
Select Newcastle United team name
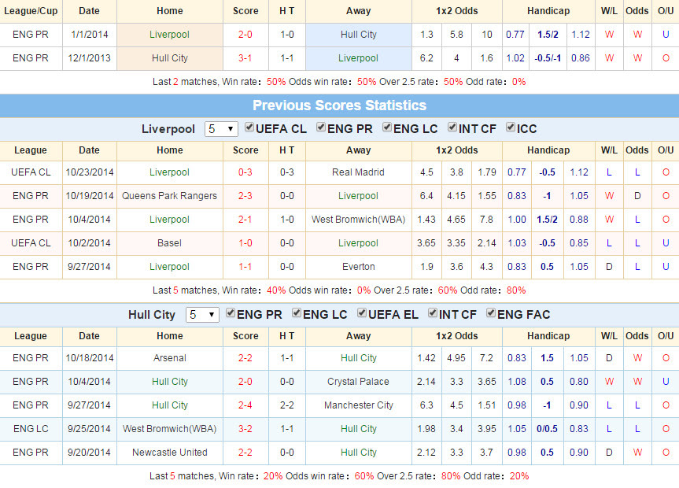pyautogui.click(x=170, y=453)
